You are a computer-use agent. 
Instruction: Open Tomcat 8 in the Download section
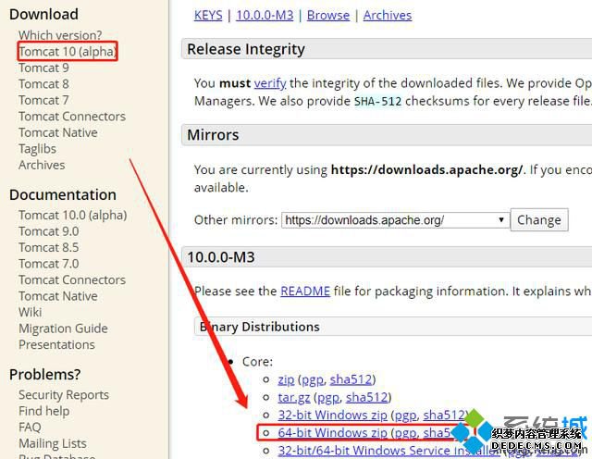point(43,84)
